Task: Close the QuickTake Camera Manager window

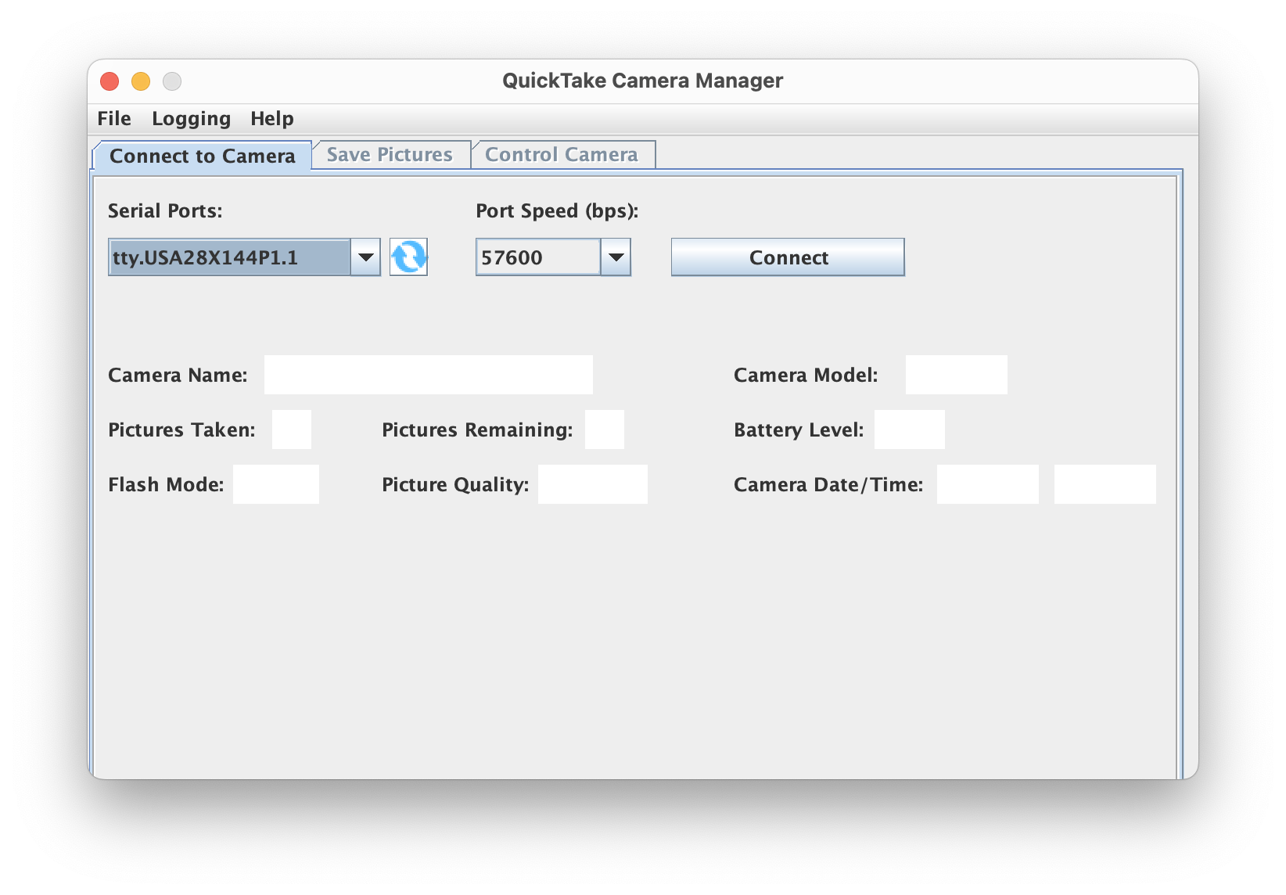Action: 110,81
